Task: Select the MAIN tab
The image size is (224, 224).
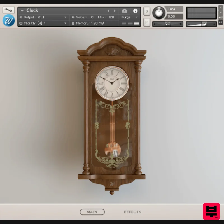Action: (92, 212)
